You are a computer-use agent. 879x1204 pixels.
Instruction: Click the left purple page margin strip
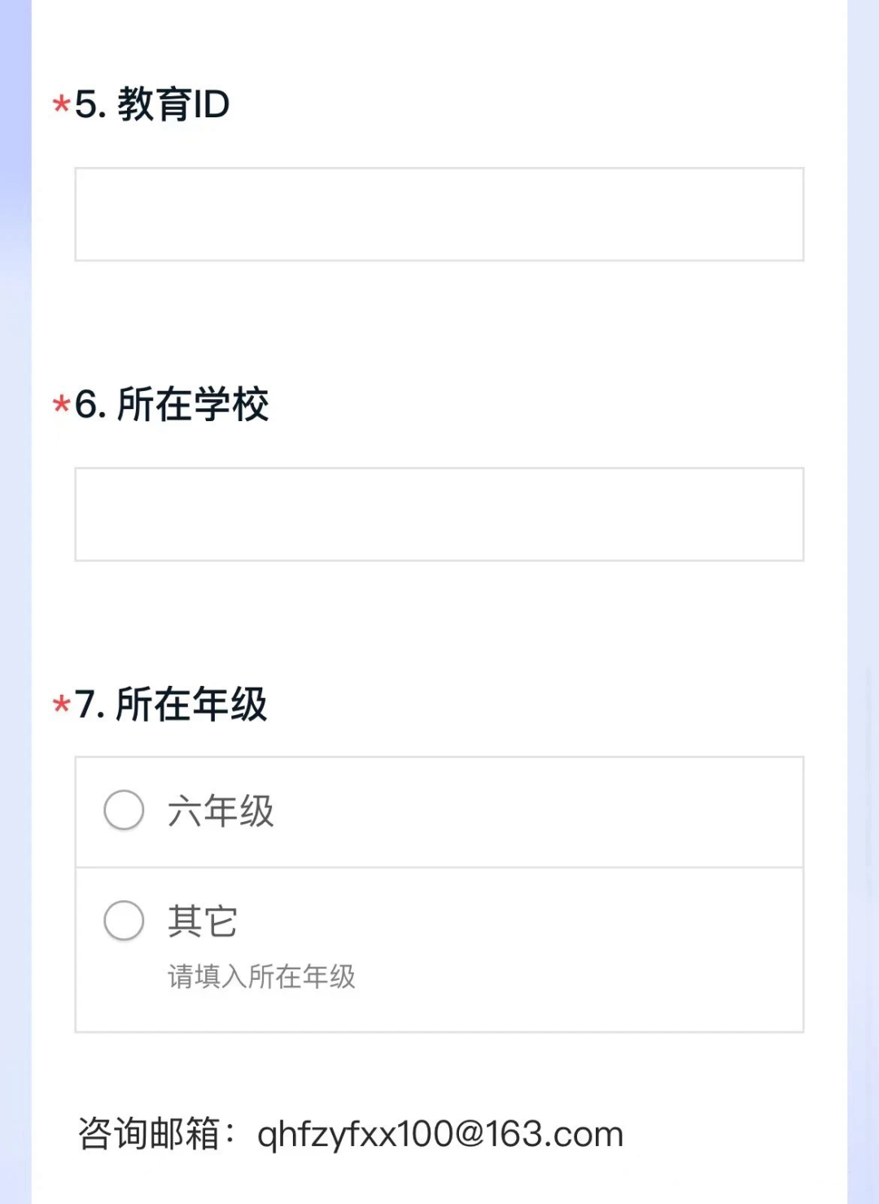pos(15,602)
